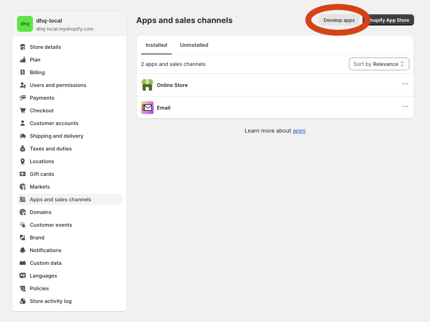This screenshot has width=430, height=322.
Task: Click the Policies document icon
Action: [x=23, y=288]
